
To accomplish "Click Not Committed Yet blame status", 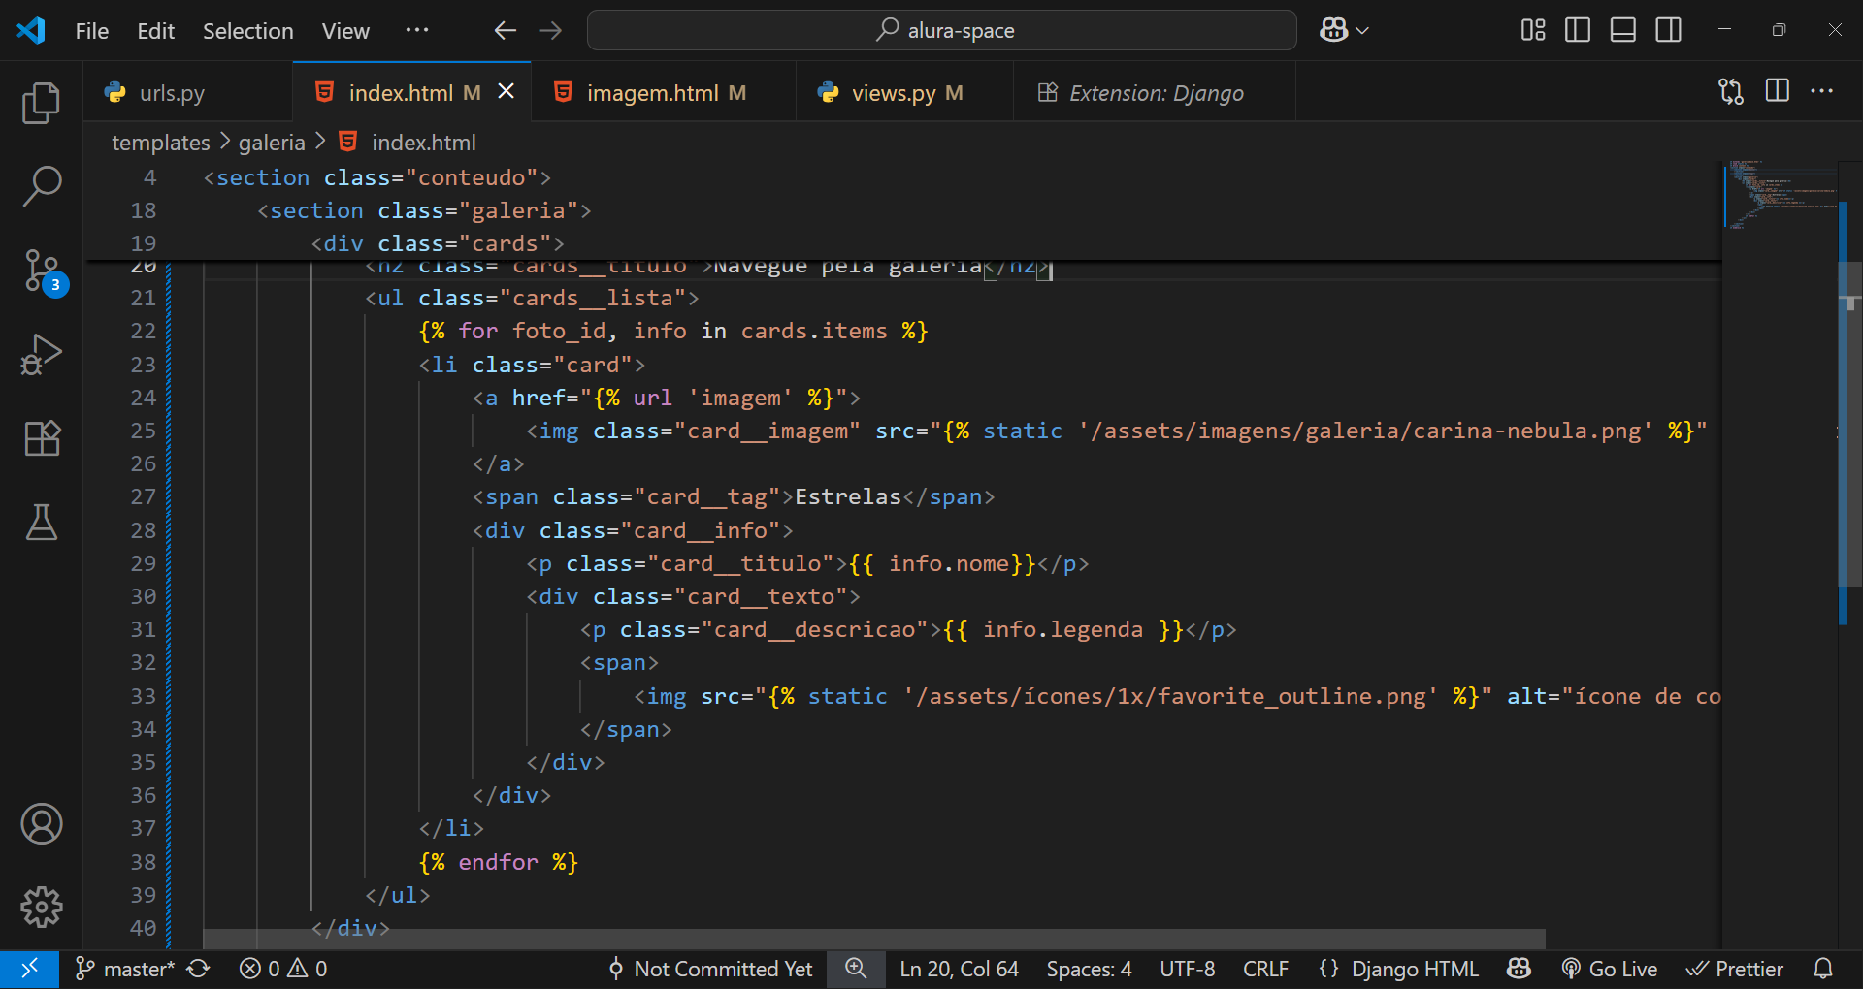I will 710,969.
